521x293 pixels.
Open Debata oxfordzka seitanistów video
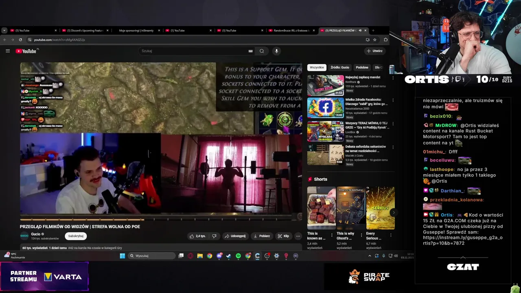click(325, 154)
